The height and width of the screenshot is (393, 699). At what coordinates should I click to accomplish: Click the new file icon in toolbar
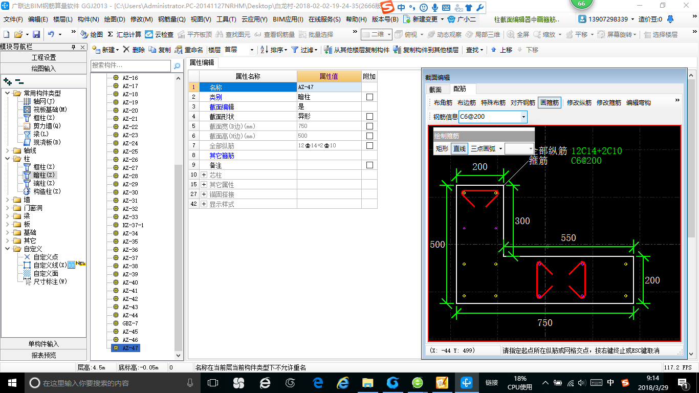(x=6, y=34)
